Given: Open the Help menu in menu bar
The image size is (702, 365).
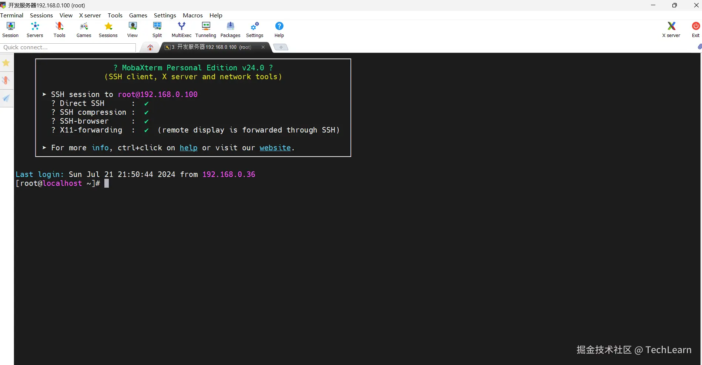Looking at the screenshot, I should point(216,15).
